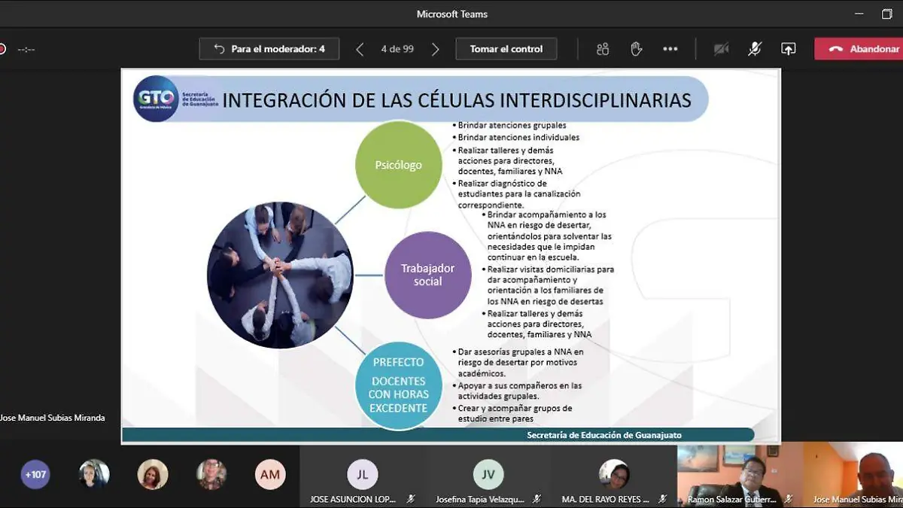
Task: Click Para el moderador: 4 button
Action: coord(269,49)
